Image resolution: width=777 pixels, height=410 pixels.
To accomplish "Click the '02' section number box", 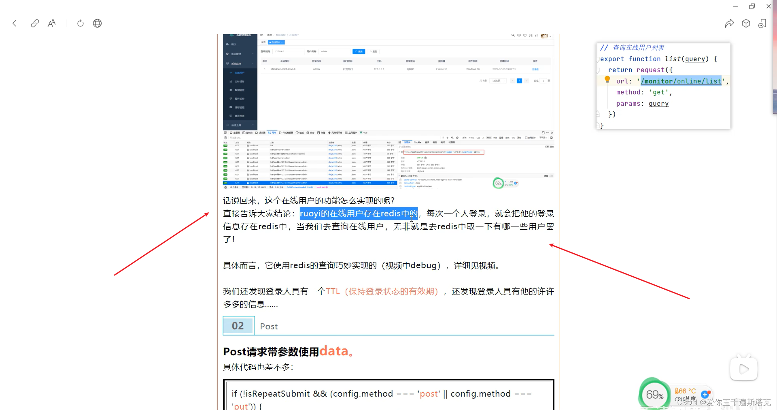I will [x=238, y=326].
